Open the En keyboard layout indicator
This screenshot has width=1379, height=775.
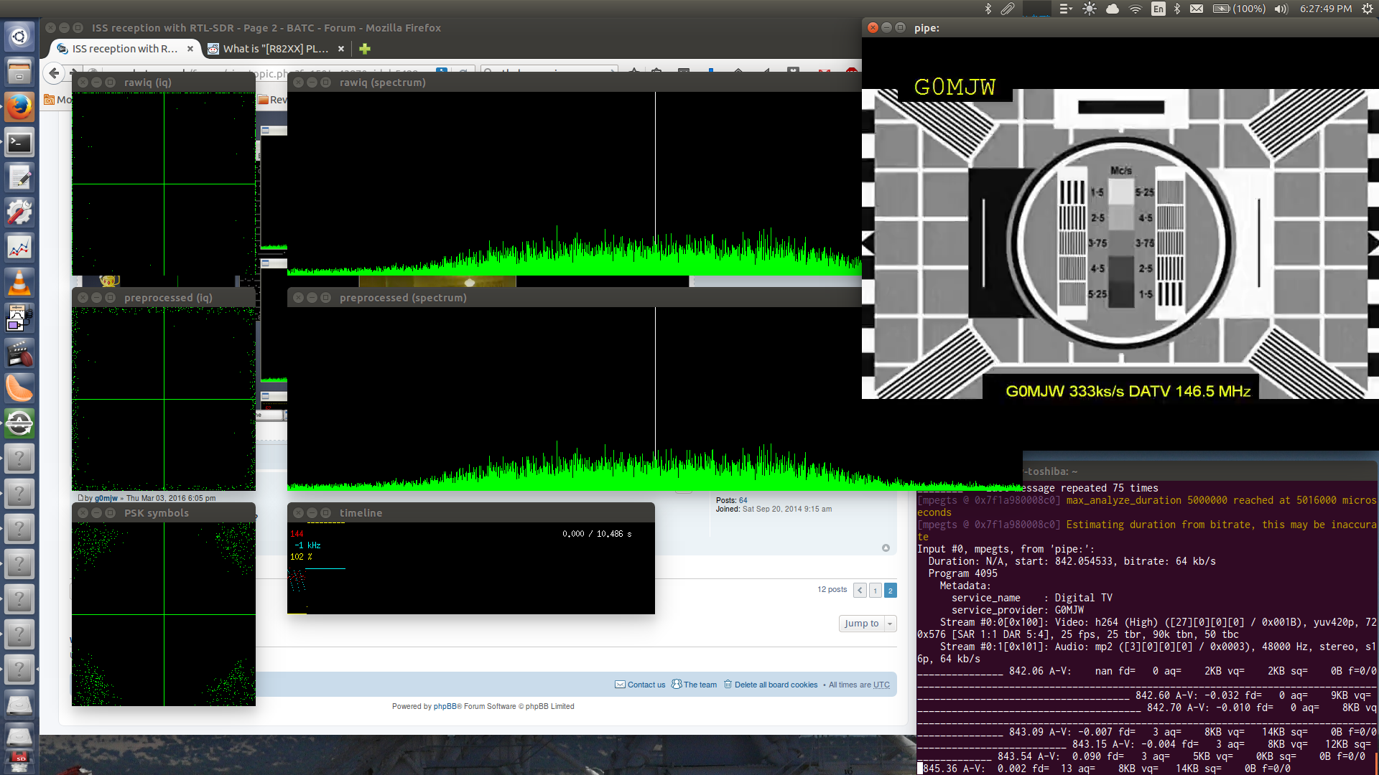pos(1158,9)
